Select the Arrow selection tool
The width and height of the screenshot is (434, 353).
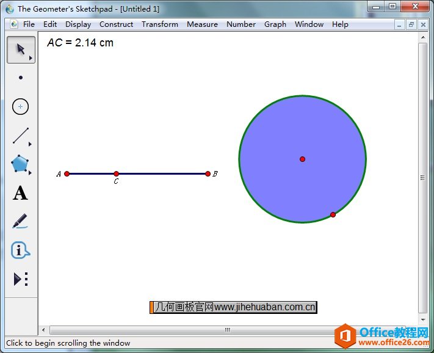click(20, 49)
